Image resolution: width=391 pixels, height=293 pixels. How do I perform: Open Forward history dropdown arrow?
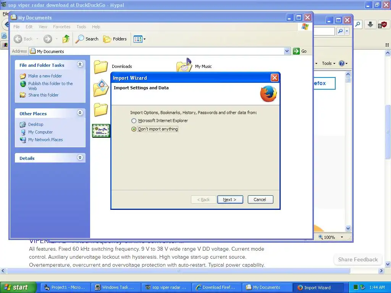[x=57, y=39]
